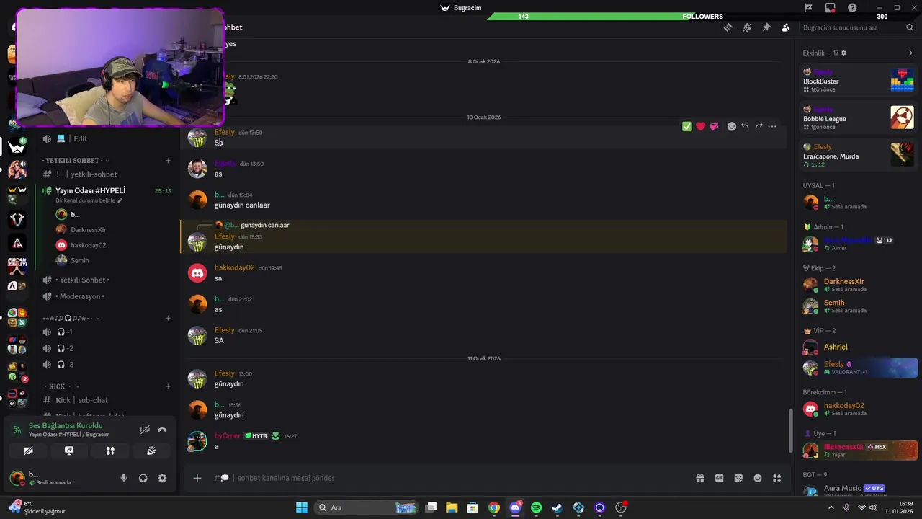
Task: Send a gift from the message bar
Action: point(699,478)
